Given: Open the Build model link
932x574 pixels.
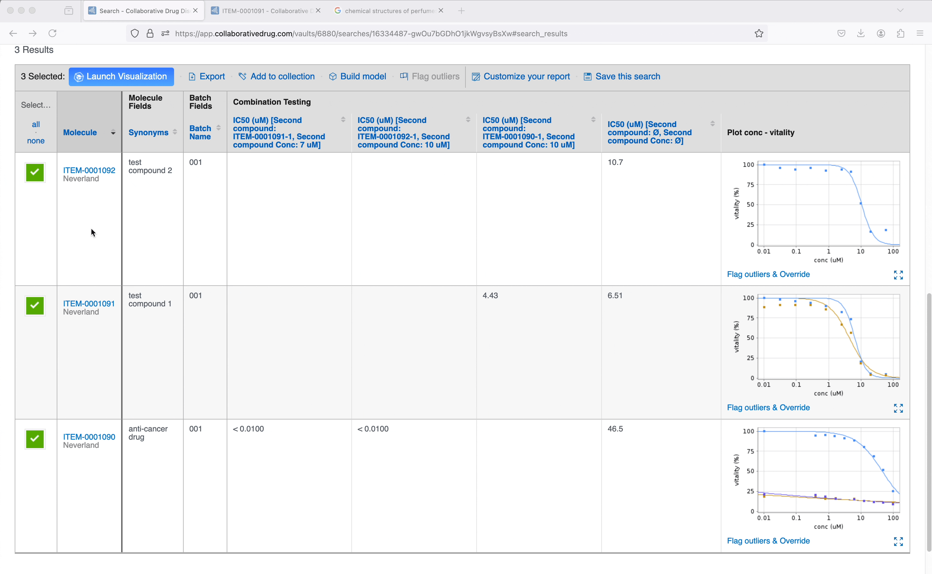Looking at the screenshot, I should tap(363, 76).
